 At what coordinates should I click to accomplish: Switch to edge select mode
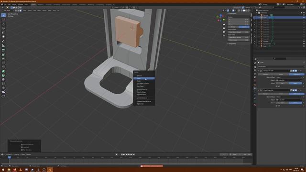click(x=18, y=11)
